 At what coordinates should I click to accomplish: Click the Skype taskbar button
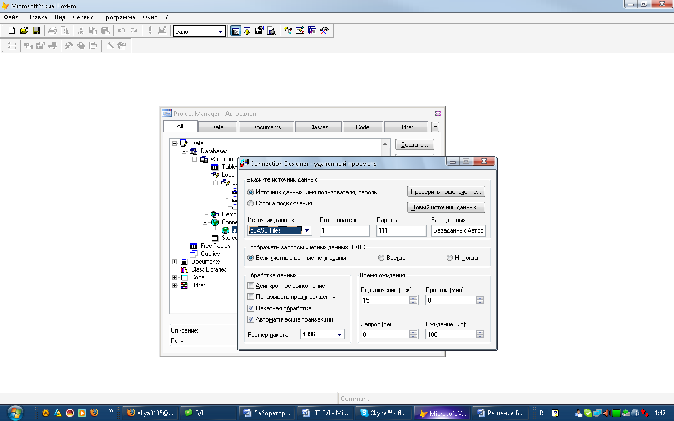pos(384,413)
